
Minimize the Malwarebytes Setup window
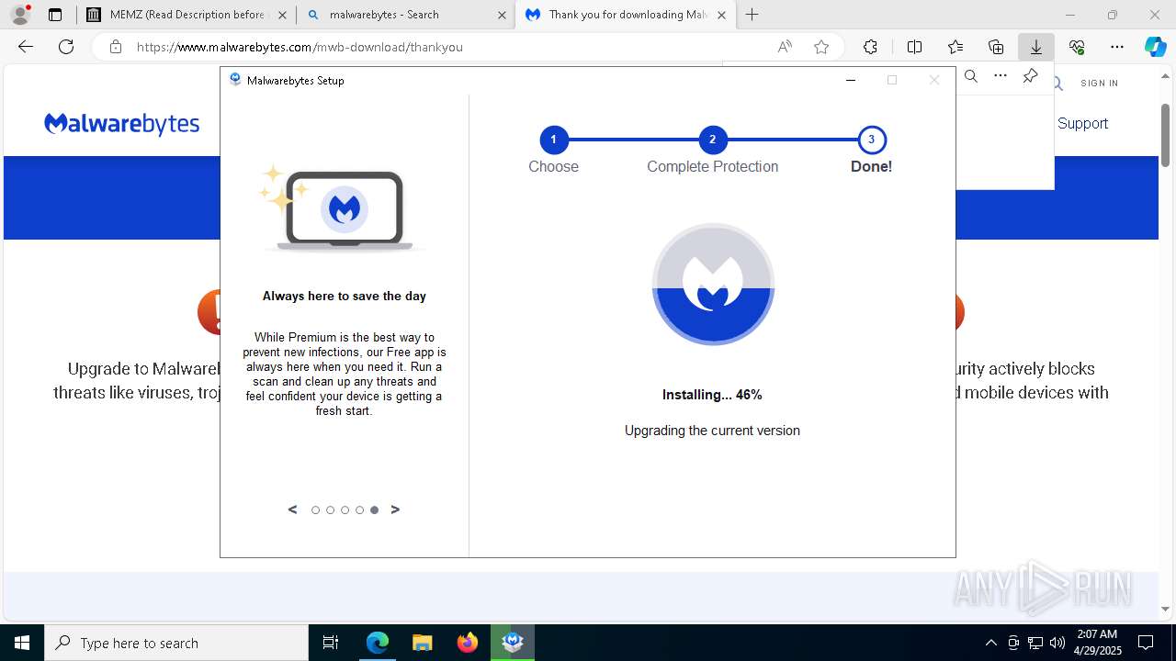click(851, 80)
